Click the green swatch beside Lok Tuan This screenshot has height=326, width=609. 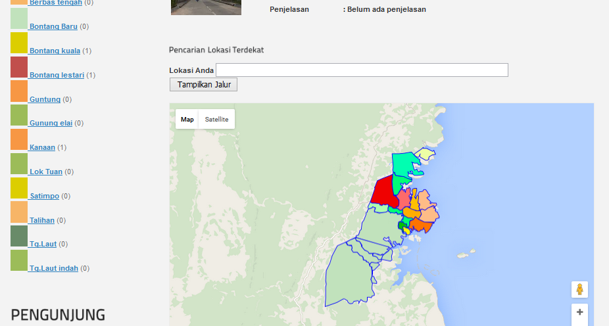tap(19, 164)
